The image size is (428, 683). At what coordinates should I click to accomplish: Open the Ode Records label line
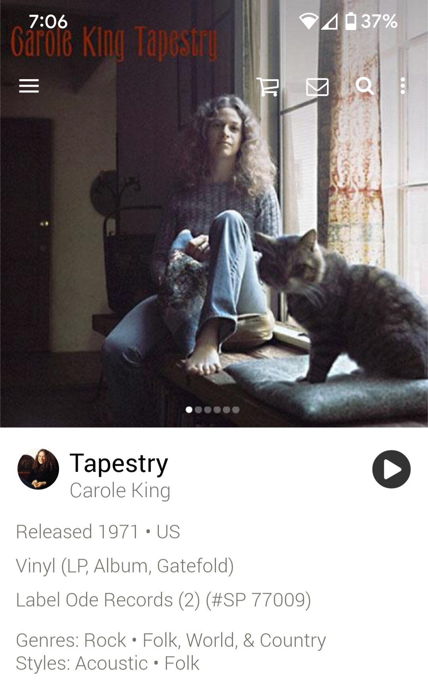163,599
